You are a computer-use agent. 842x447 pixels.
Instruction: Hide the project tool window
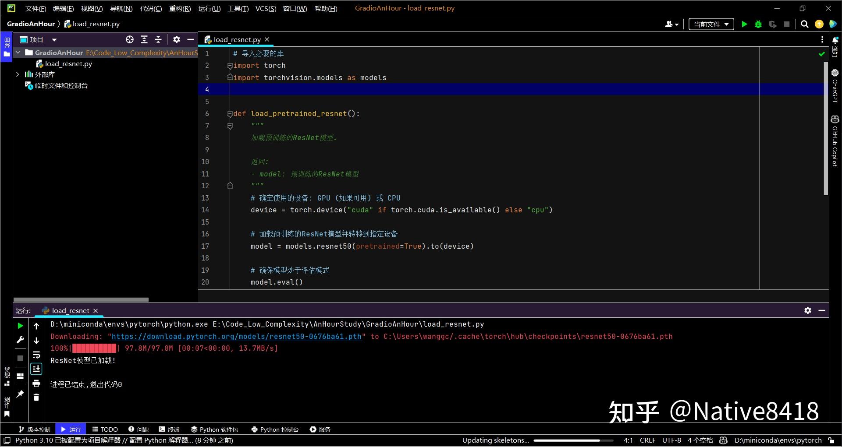191,39
